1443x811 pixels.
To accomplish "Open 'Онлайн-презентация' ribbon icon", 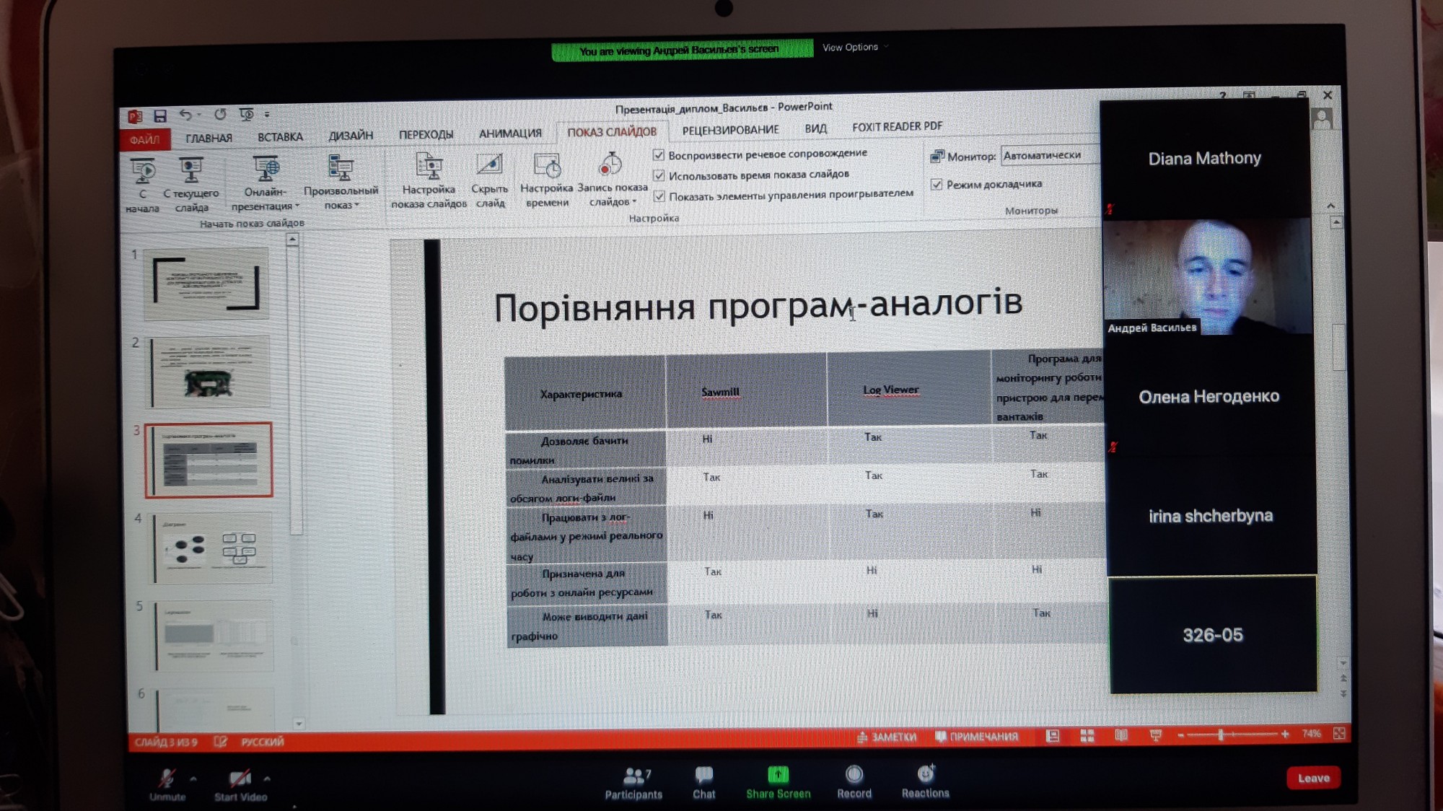I will (x=266, y=168).
